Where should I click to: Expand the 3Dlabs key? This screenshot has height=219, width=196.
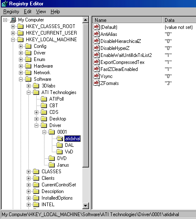click(28, 86)
